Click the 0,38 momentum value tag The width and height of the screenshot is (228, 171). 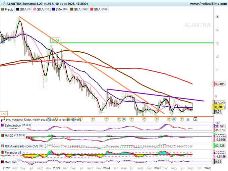[x=218, y=162]
